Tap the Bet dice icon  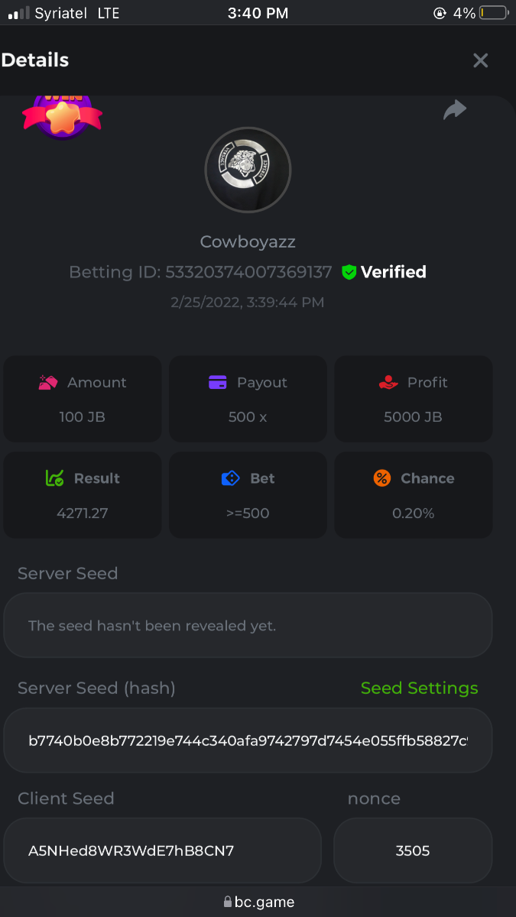[230, 478]
